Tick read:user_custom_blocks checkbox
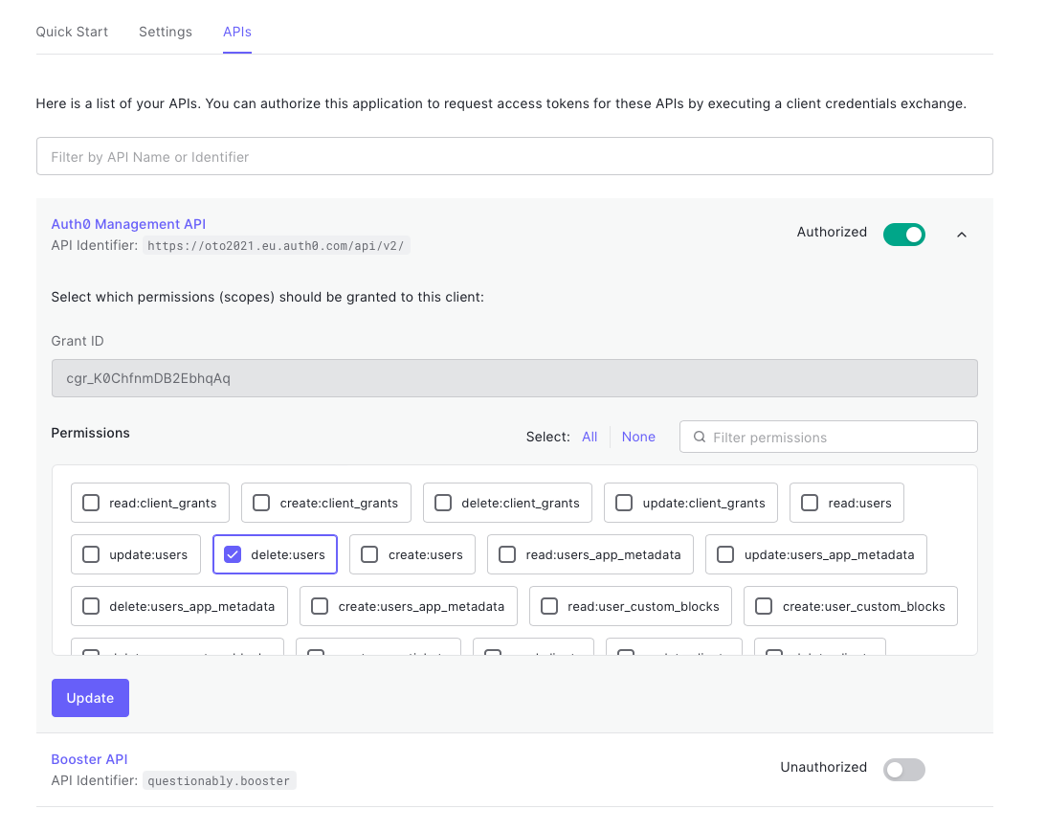 (x=549, y=606)
